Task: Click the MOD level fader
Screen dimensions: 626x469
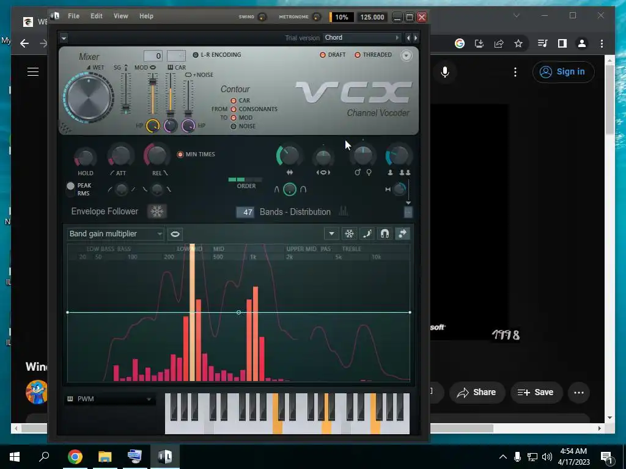Action: [x=152, y=82]
